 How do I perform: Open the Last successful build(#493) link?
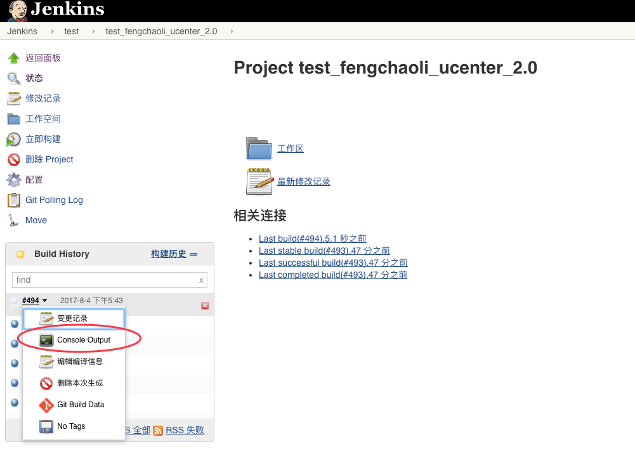click(333, 263)
